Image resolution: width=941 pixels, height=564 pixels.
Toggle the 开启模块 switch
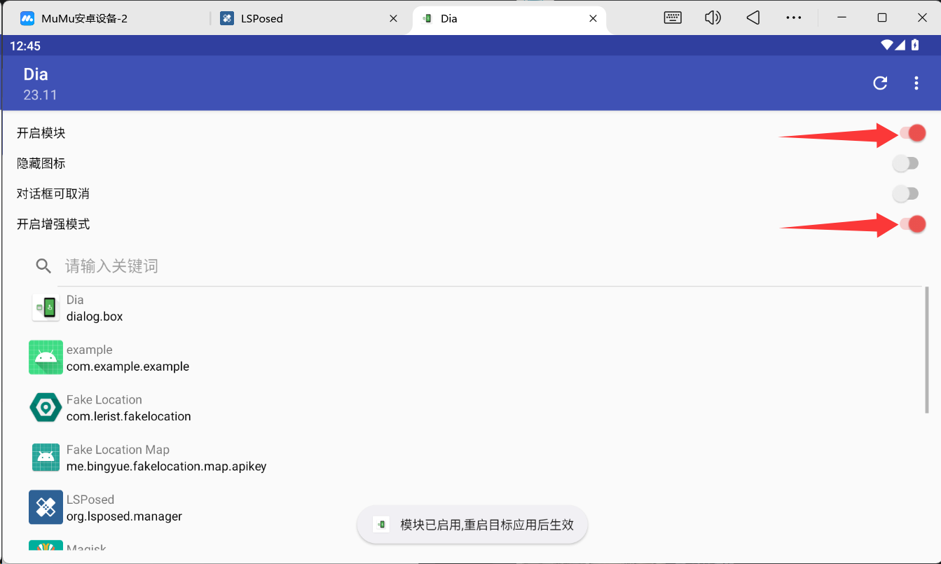pyautogui.click(x=912, y=133)
